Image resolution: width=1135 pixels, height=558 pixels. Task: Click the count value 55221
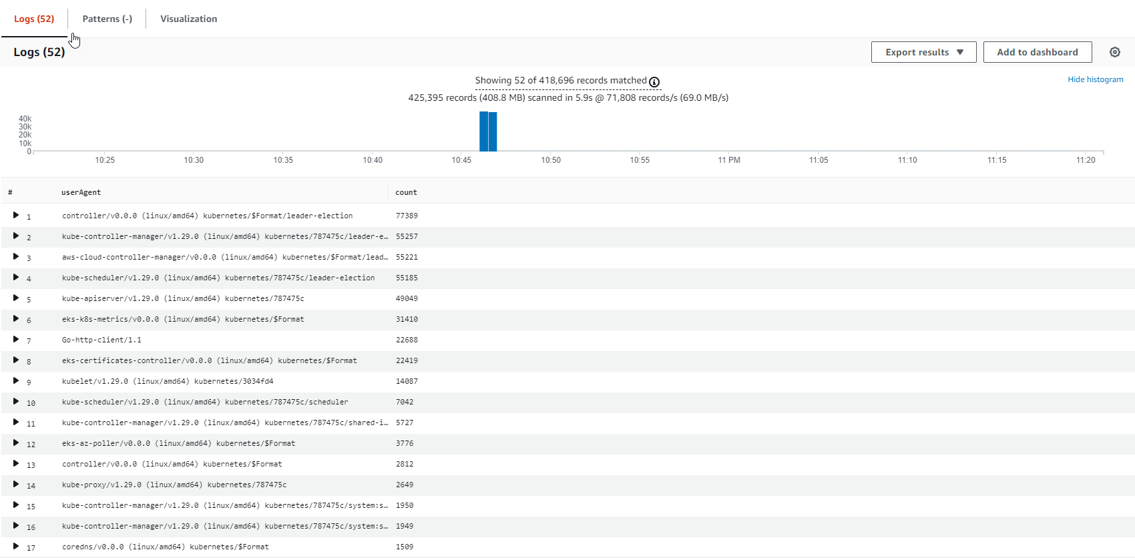(407, 257)
